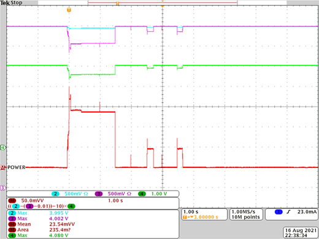
Task: Click the math 1.00 s timebase value
Action: click(115, 200)
